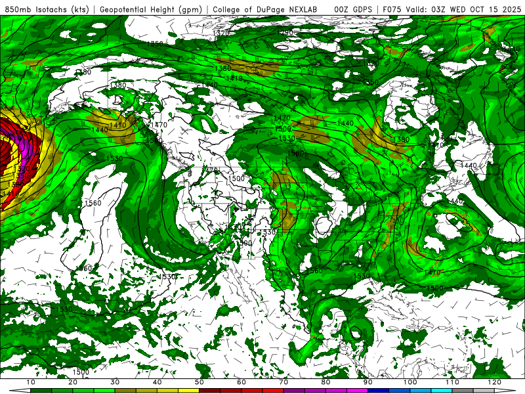Click the '80' color bar label
Screen dimensions: 525x394
click(x=325, y=382)
